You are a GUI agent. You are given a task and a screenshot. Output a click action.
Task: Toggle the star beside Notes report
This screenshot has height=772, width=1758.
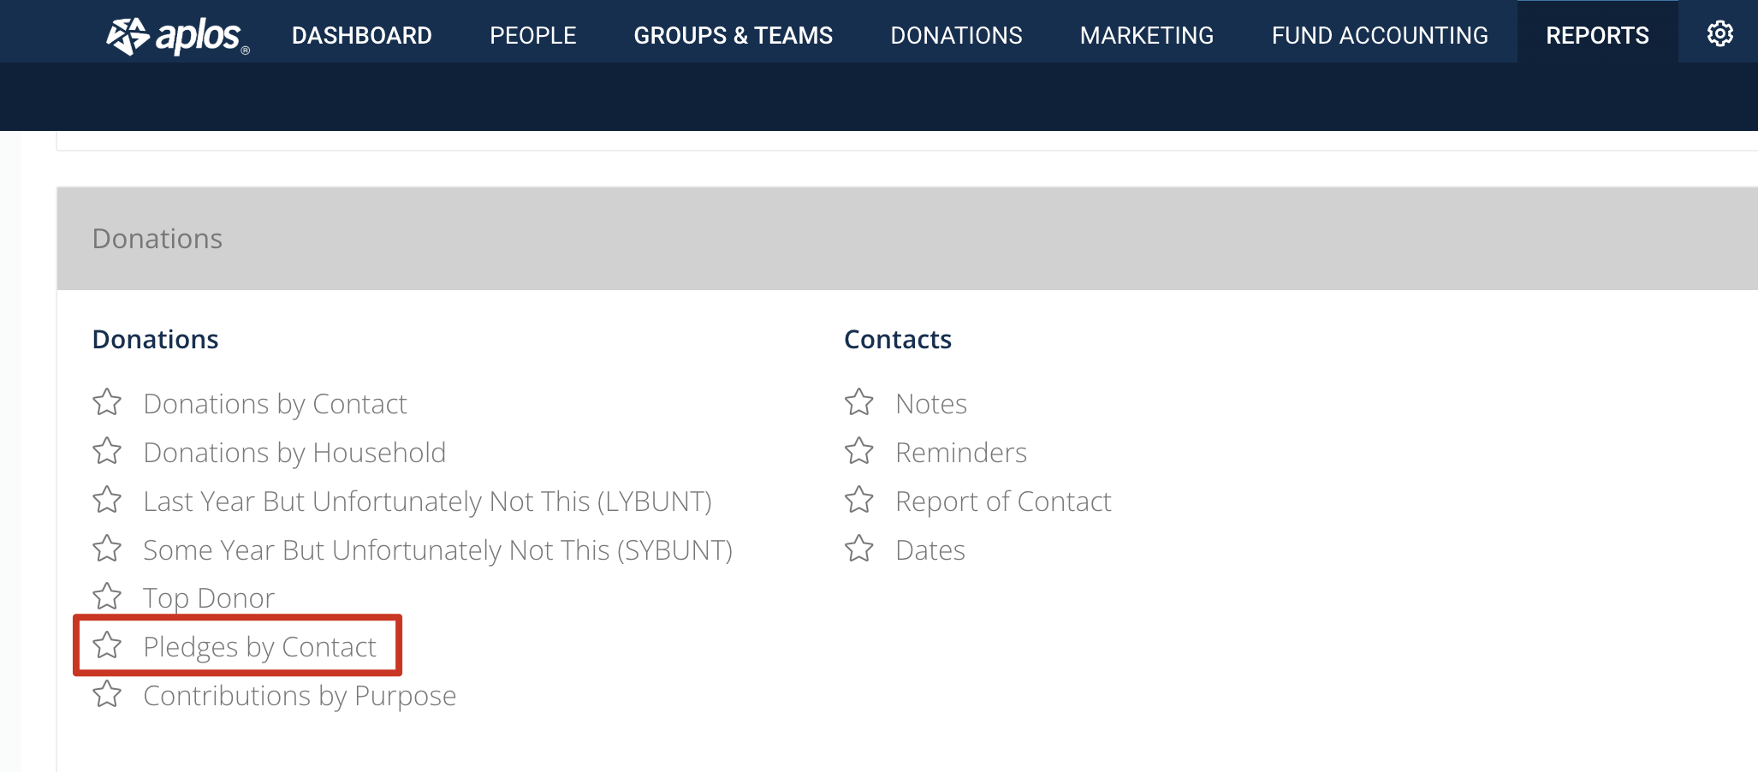pyautogui.click(x=859, y=402)
